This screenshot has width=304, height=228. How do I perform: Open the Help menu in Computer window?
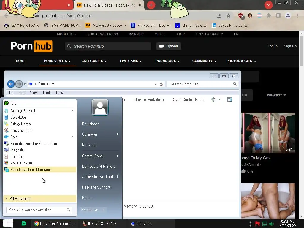click(59, 93)
